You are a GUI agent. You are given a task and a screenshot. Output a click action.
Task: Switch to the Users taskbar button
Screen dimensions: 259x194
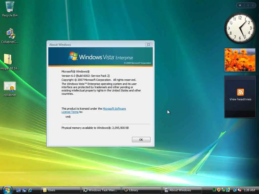pos(60,190)
